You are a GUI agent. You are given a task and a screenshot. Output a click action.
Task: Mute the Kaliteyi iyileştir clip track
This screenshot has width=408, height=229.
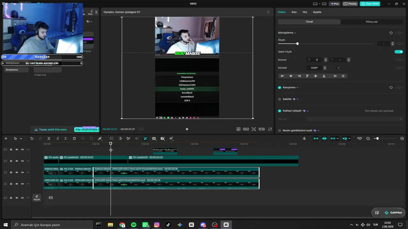pyautogui.click(x=22, y=172)
